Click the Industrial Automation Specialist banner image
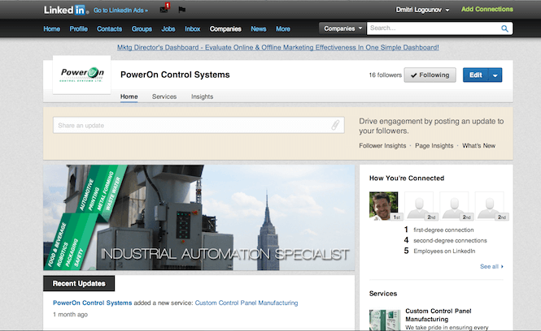The height and width of the screenshot is (331, 541). coord(199,217)
